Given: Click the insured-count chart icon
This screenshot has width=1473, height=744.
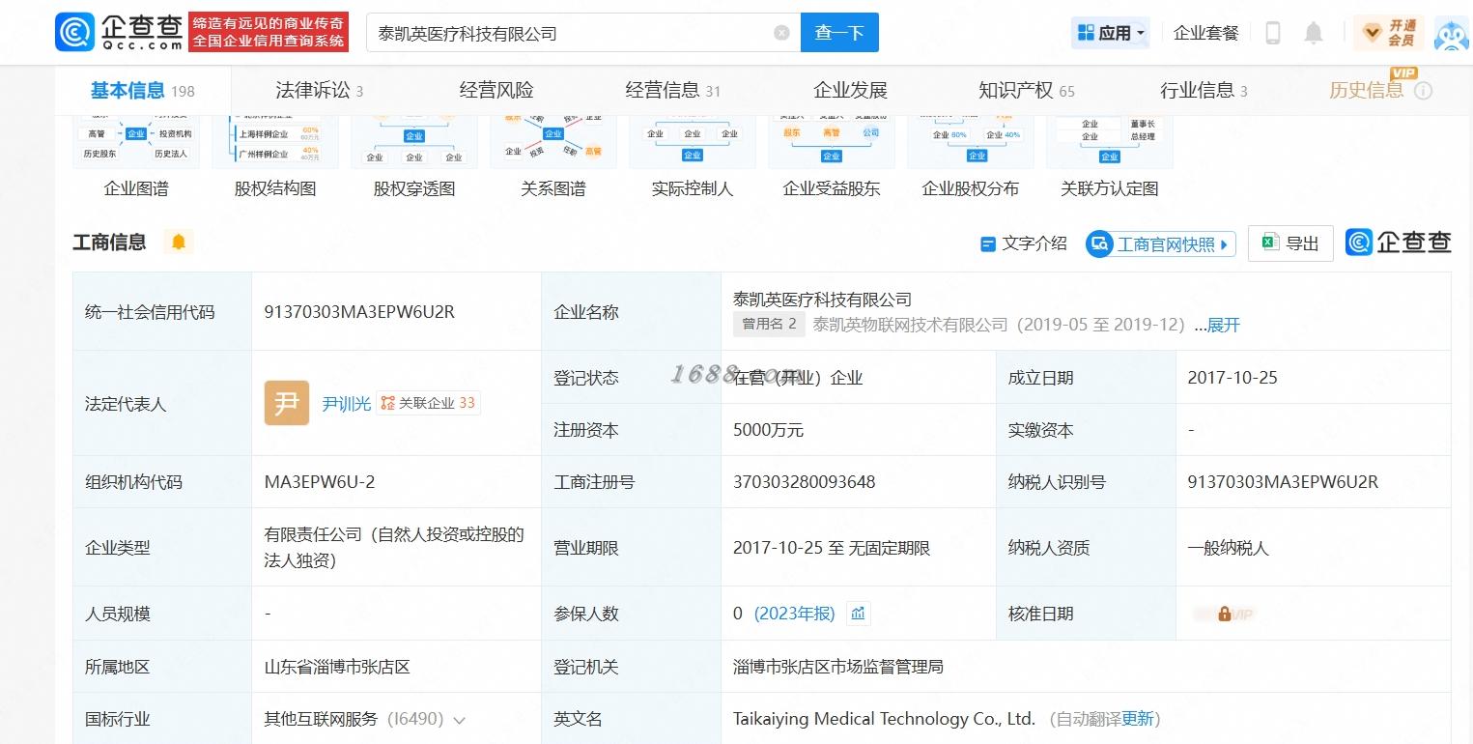Looking at the screenshot, I should point(859,614).
